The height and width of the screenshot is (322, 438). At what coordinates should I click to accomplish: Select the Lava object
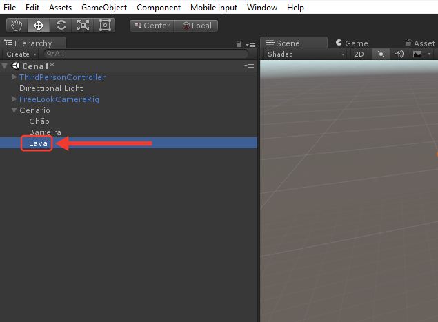[x=38, y=143]
